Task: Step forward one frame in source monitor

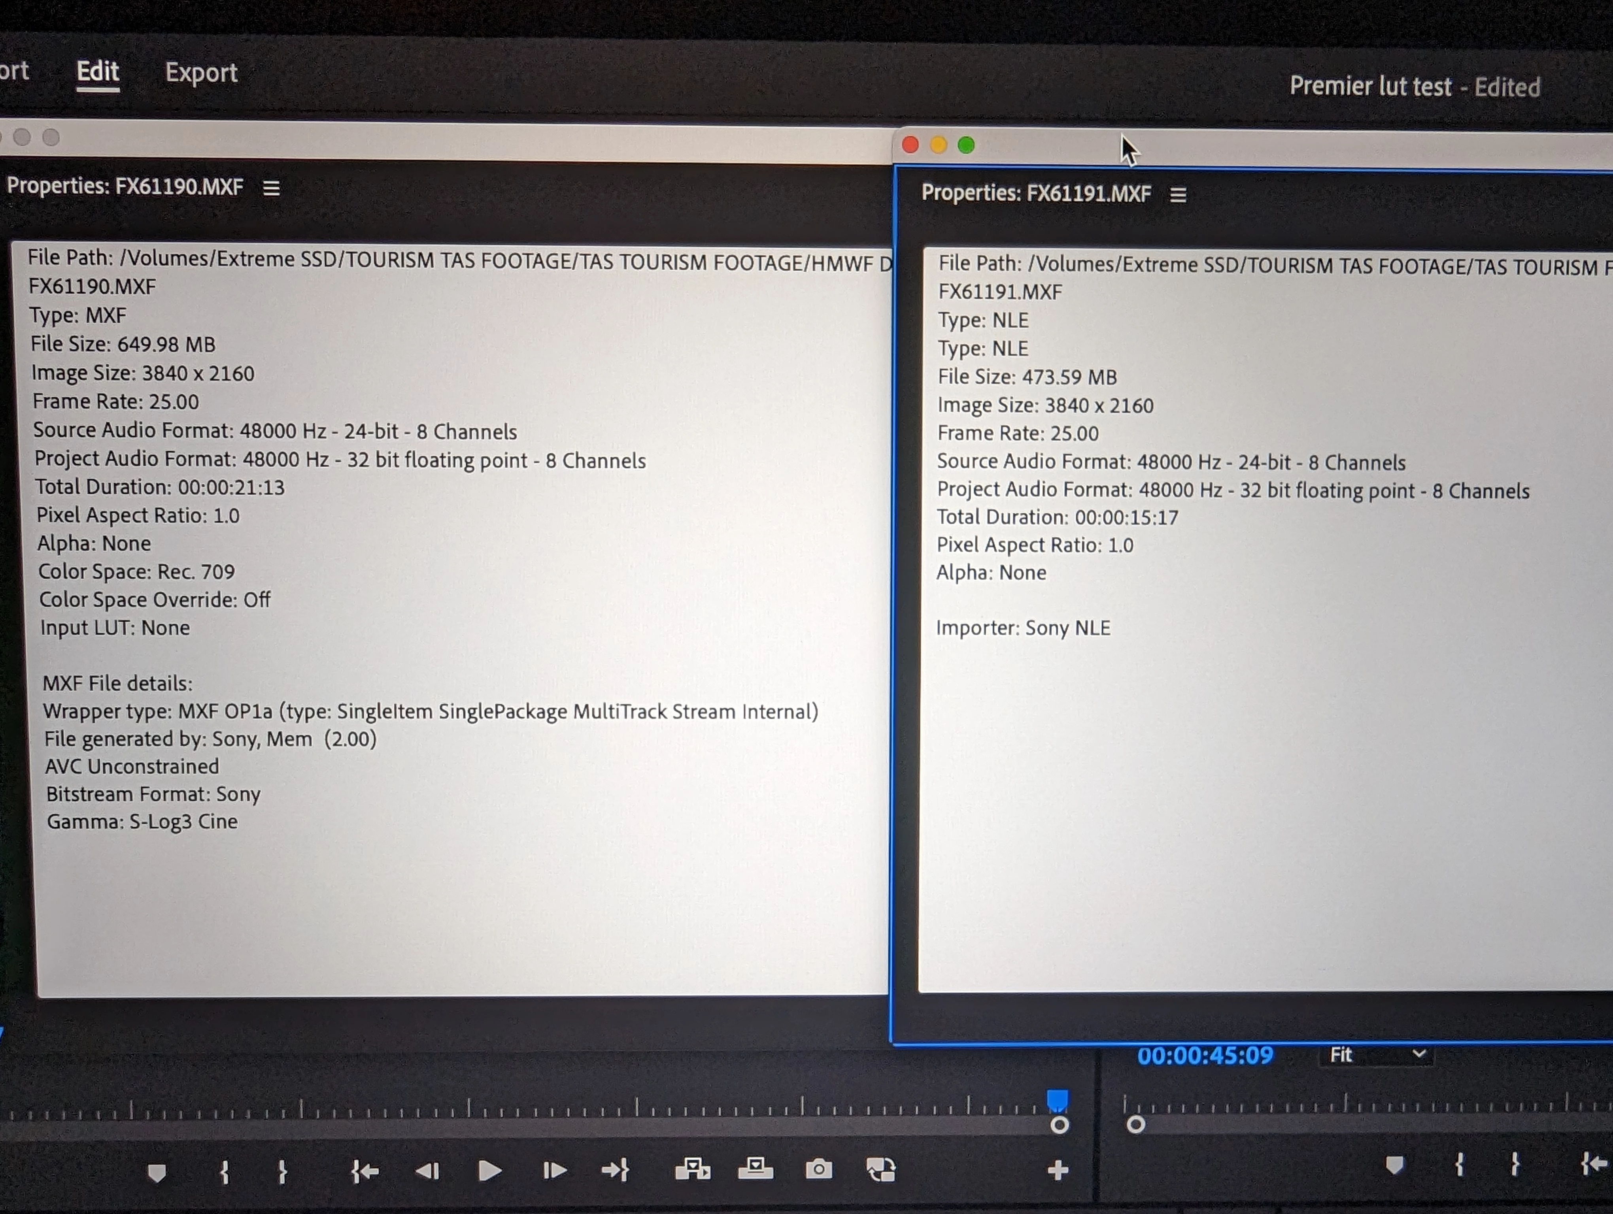Action: (554, 1171)
